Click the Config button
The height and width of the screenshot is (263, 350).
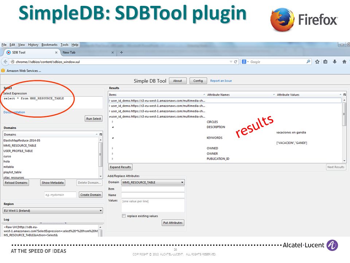(198, 81)
